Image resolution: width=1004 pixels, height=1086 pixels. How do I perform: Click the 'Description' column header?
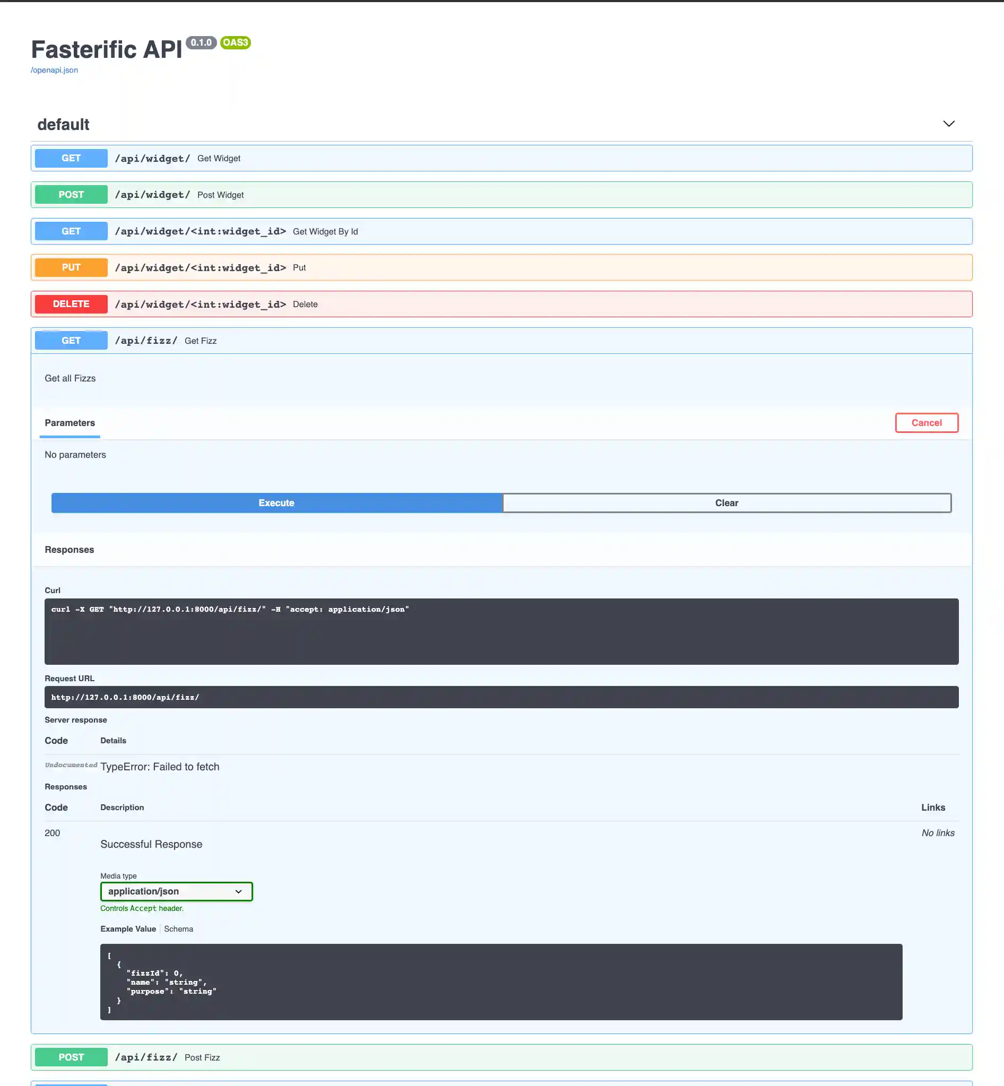coord(122,807)
